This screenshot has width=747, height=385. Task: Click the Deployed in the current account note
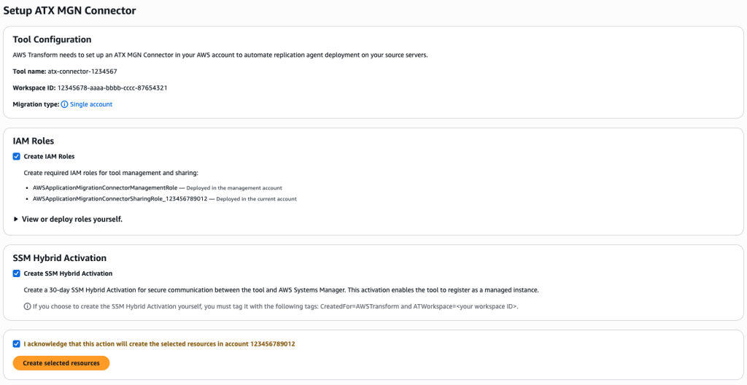click(x=256, y=198)
